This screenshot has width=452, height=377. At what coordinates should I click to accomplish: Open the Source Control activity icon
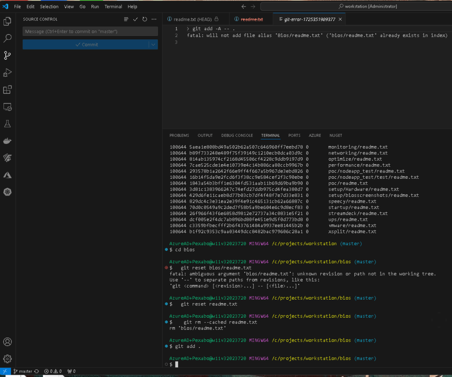[8, 55]
